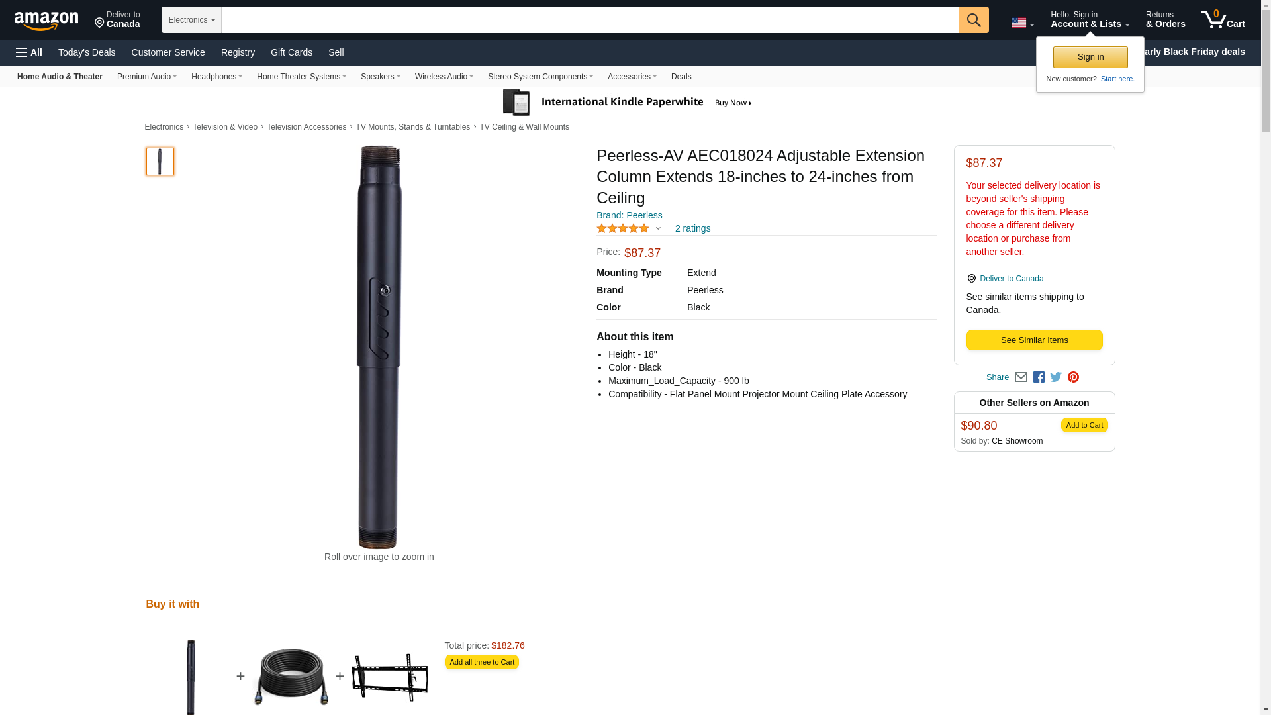Share the product on Twitter
This screenshot has height=715, width=1271.
coord(1056,377)
